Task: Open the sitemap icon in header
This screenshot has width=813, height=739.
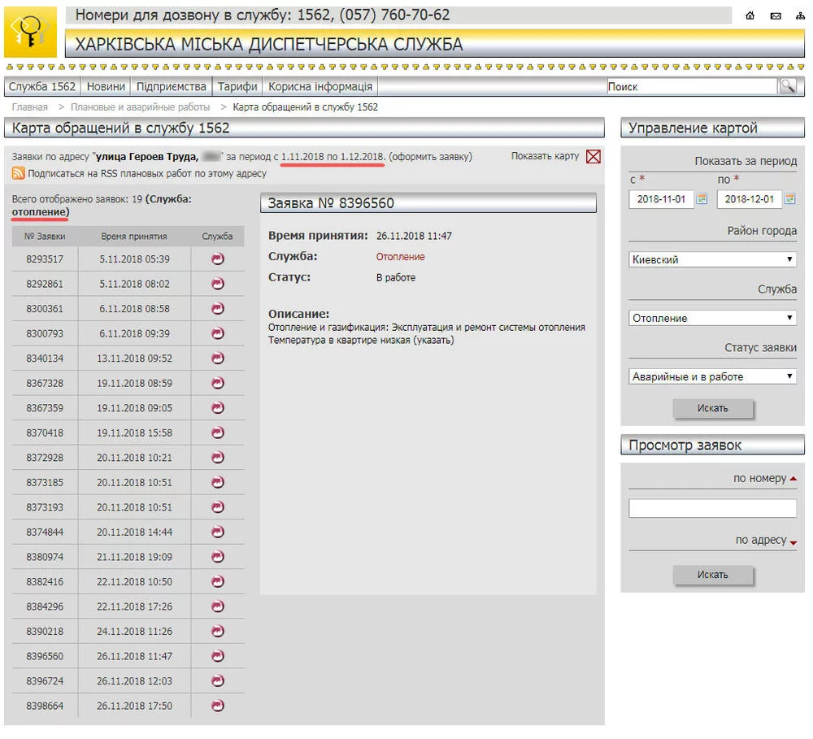Action: click(x=800, y=16)
